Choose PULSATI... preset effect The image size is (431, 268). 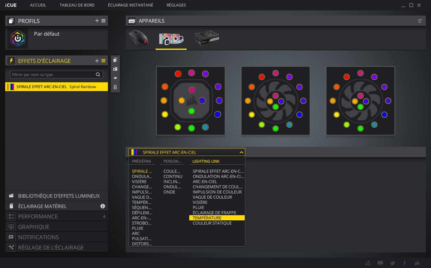click(142, 239)
